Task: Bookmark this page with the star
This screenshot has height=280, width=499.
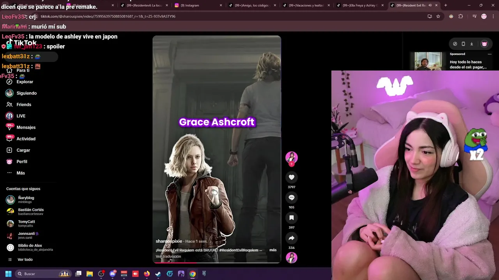Action: [438, 16]
